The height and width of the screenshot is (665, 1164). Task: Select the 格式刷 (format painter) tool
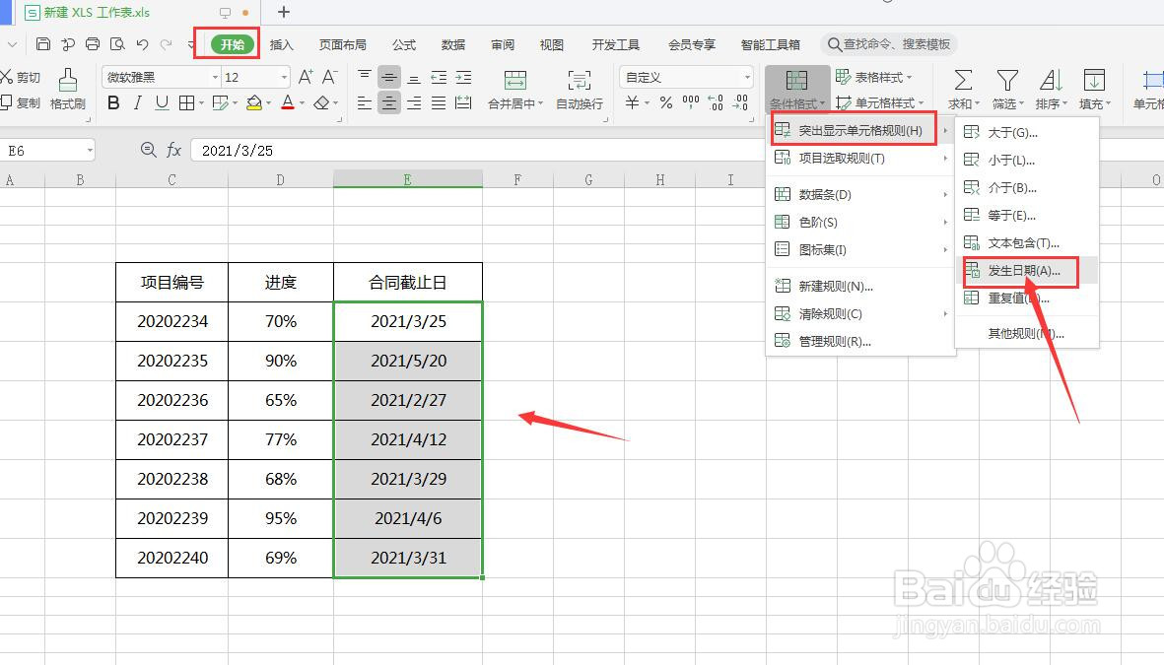(x=68, y=89)
